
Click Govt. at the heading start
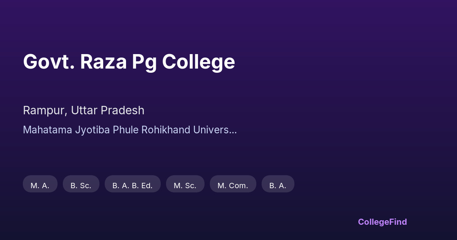(49, 62)
